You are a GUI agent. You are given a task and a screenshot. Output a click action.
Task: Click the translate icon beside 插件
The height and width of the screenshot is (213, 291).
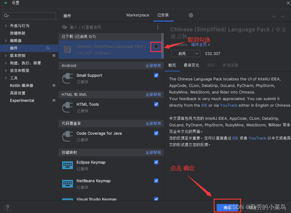click(48, 48)
